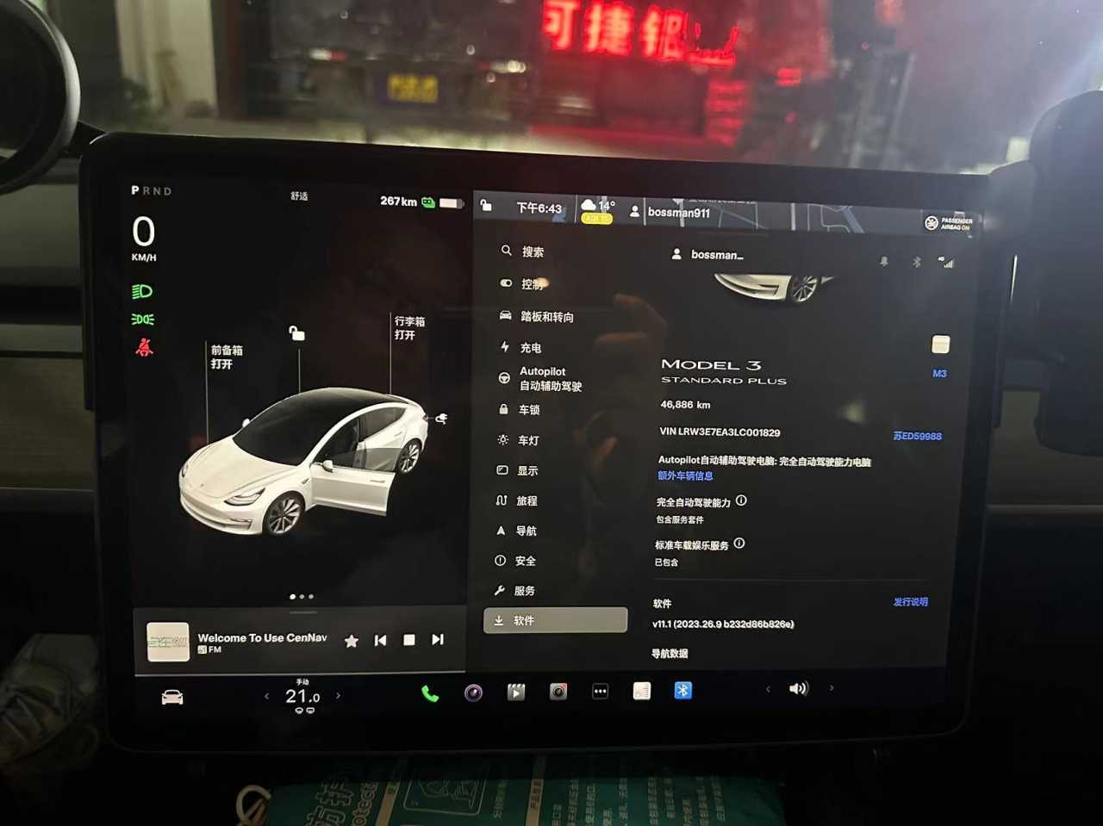Image resolution: width=1103 pixels, height=826 pixels.
Task: Open the weather 14° widget
Action: coord(597,211)
